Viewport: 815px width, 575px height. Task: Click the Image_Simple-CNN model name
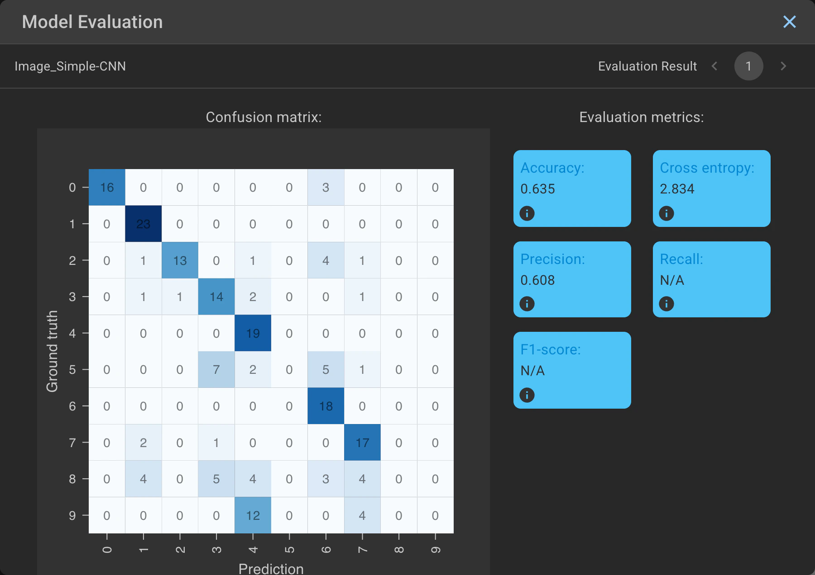coord(70,66)
